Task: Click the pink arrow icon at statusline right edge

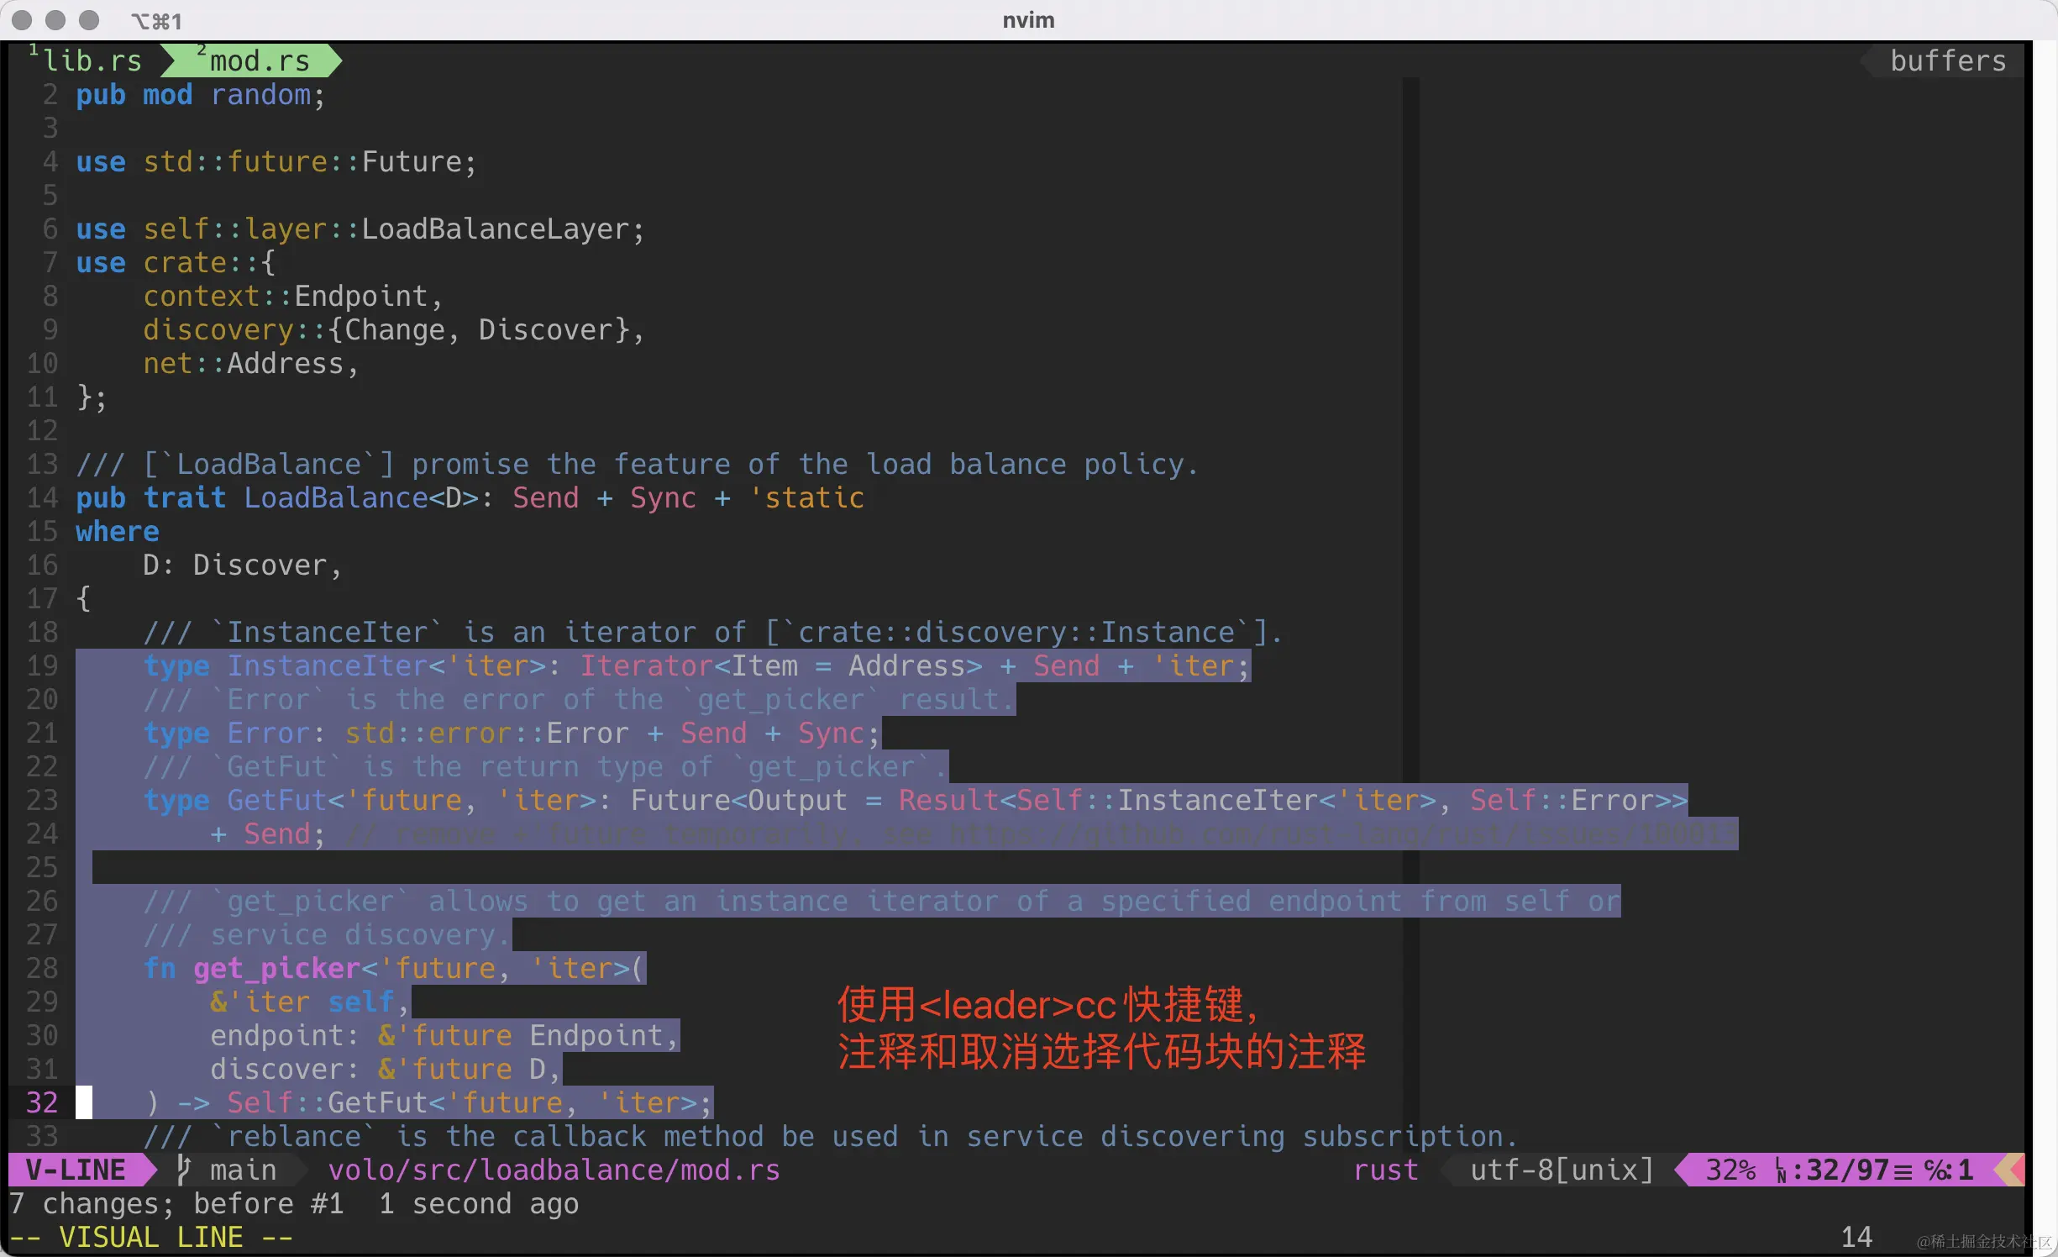Action: click(2015, 1170)
